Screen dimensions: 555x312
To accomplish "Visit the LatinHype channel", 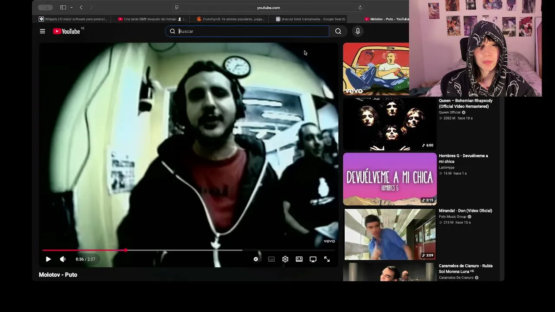I will coord(447,167).
